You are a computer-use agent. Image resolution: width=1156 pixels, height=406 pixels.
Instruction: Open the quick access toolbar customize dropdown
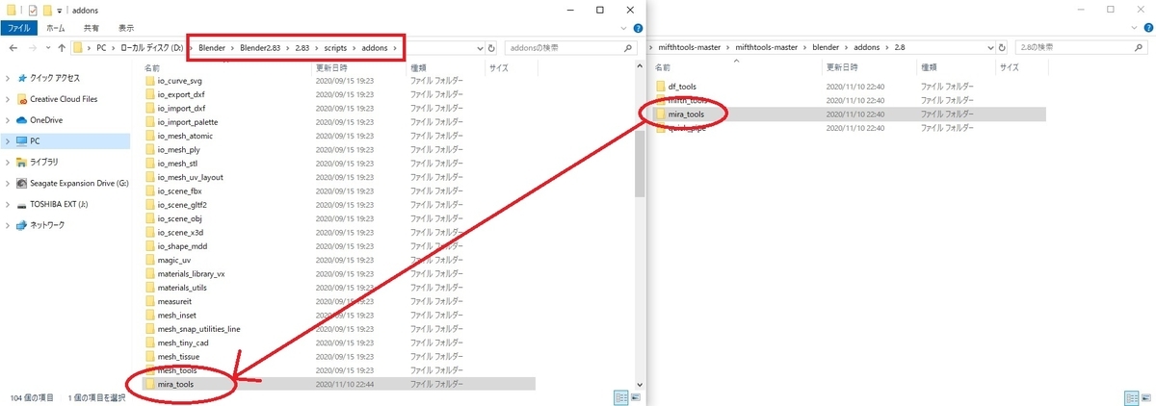point(60,10)
